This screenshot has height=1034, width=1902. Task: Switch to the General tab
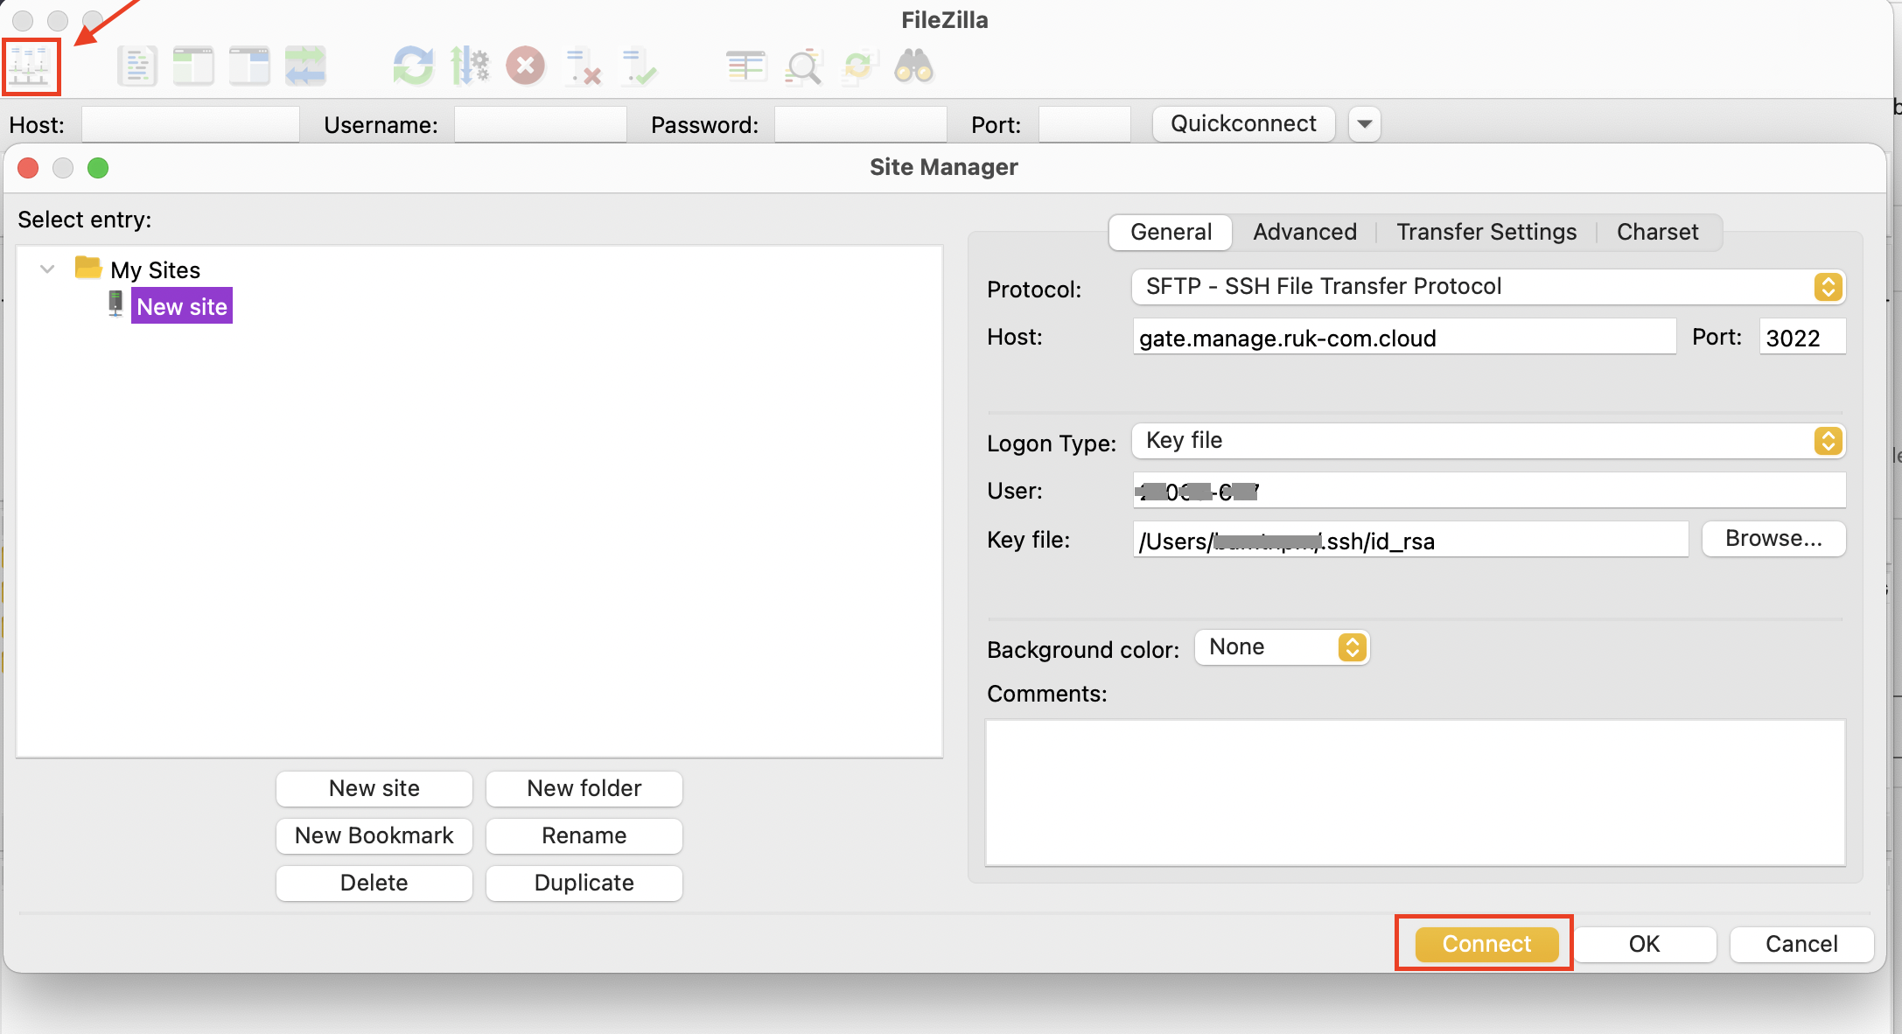[x=1171, y=232]
